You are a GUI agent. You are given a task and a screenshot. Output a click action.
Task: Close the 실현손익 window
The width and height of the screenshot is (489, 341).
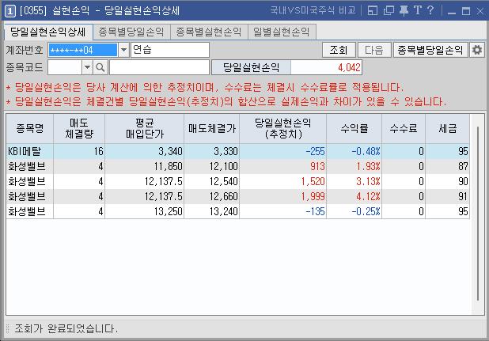click(x=480, y=12)
